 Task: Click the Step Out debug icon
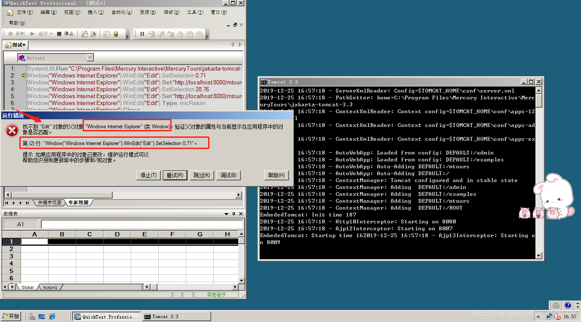pyautogui.click(x=171, y=34)
